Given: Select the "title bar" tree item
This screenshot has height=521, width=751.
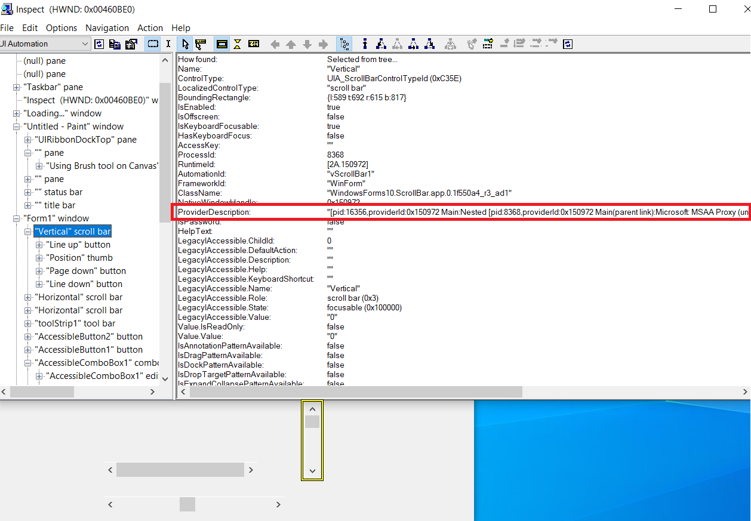Looking at the screenshot, I should click(56, 205).
